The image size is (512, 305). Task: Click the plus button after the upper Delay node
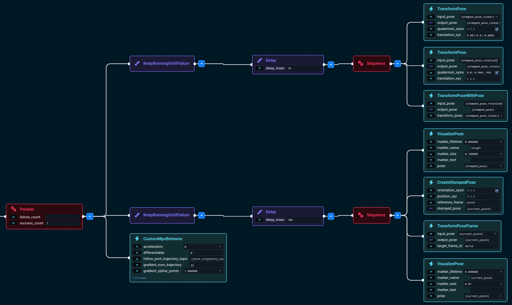click(330, 64)
